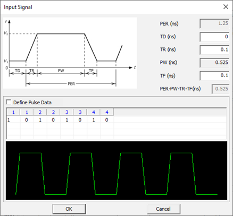
Task: Click the last pulse data cell containing 0
Action: tap(107, 120)
